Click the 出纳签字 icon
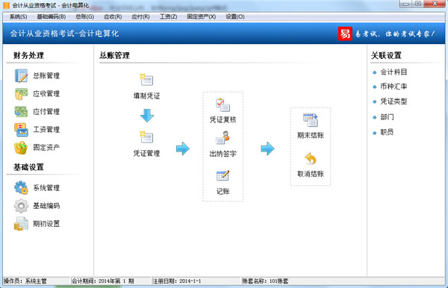This screenshot has height=288, width=448. coord(223,137)
